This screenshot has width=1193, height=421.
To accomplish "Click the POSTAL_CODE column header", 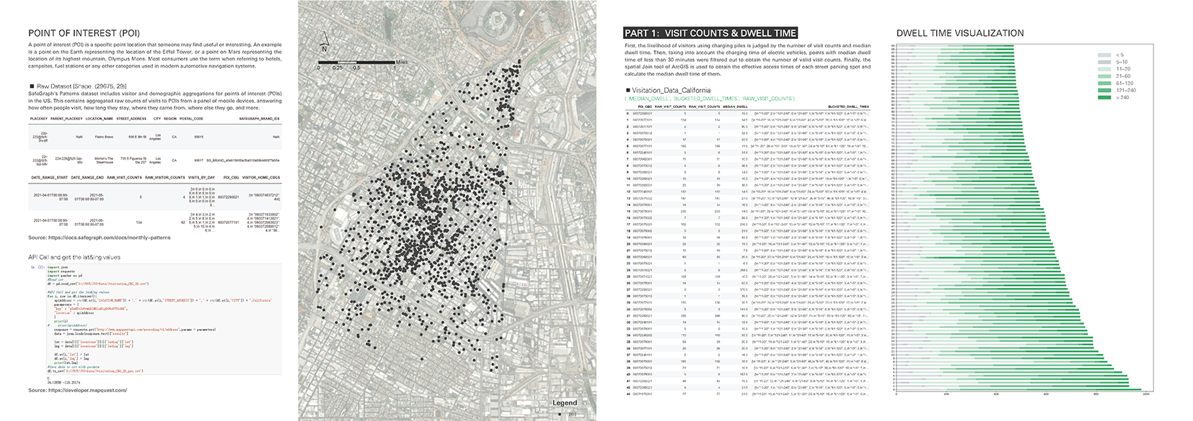I will (x=191, y=119).
